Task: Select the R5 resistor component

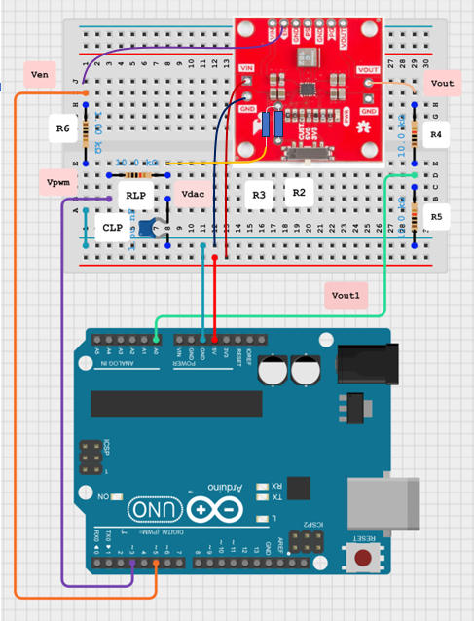Action: coord(415,216)
